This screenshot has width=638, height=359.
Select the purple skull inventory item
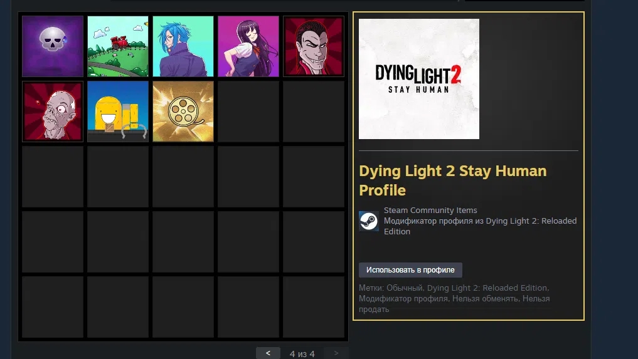coord(53,46)
